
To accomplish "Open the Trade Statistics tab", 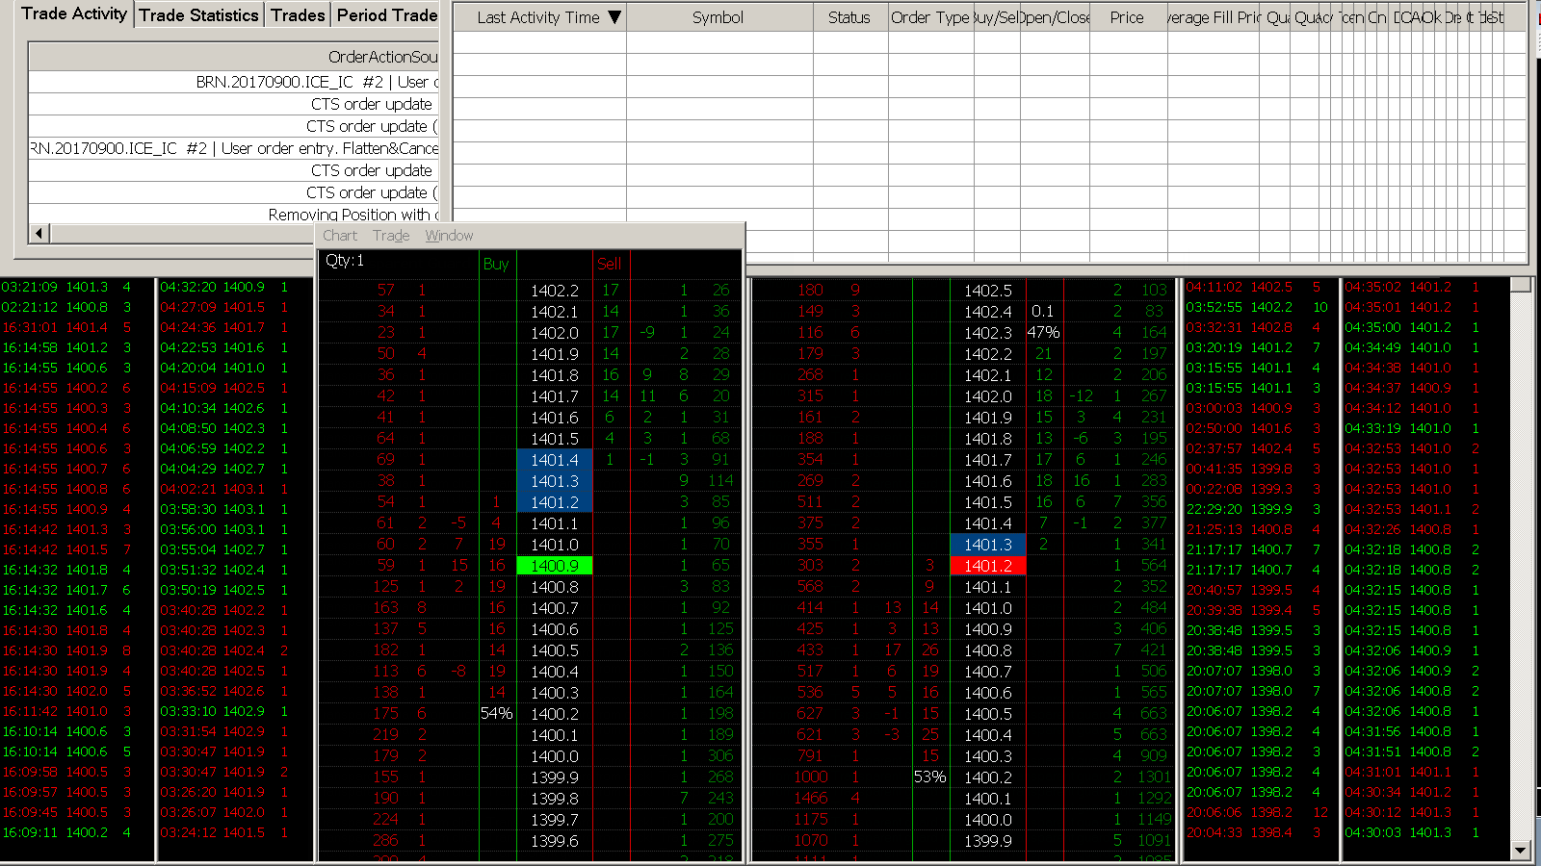I will (198, 14).
